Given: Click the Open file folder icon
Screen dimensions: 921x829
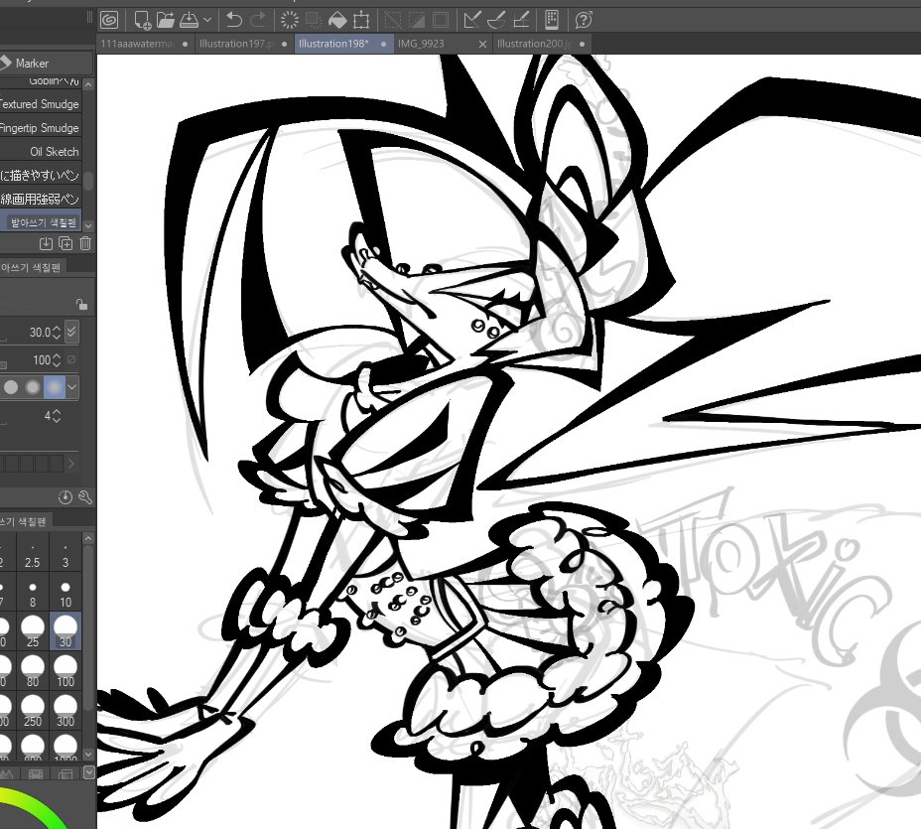Looking at the screenshot, I should [166, 21].
